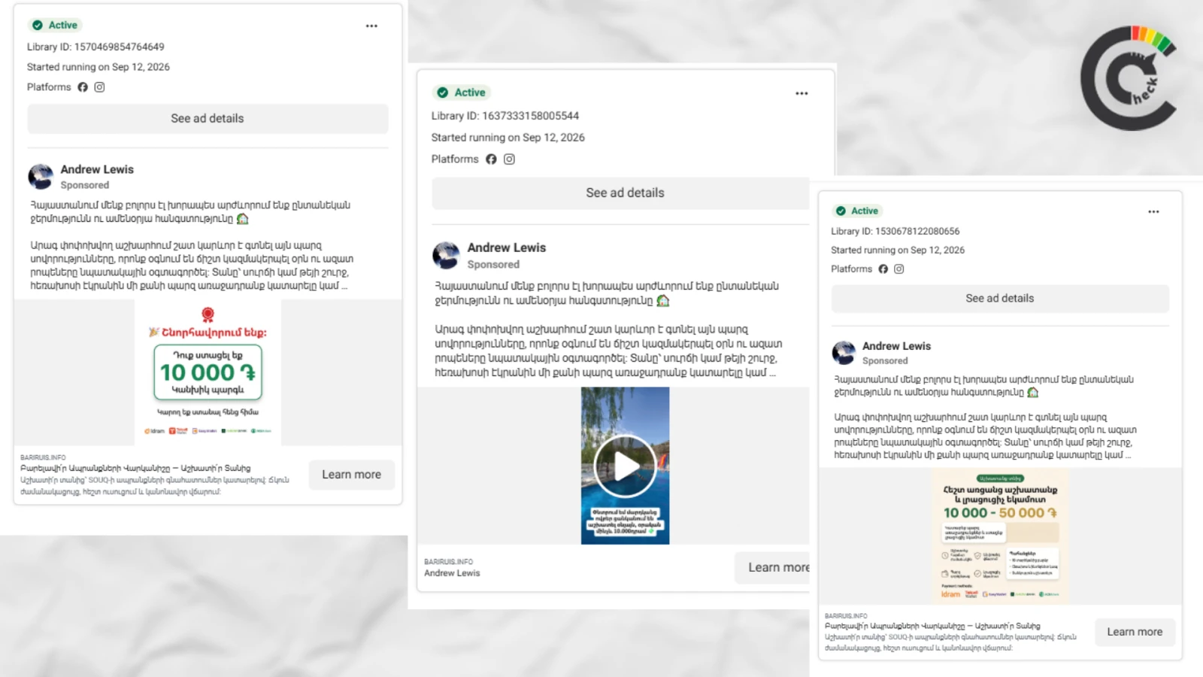The height and width of the screenshot is (677, 1203).
Task: Select the text 'Library ID: 1570469854764649'
Action: 95,47
